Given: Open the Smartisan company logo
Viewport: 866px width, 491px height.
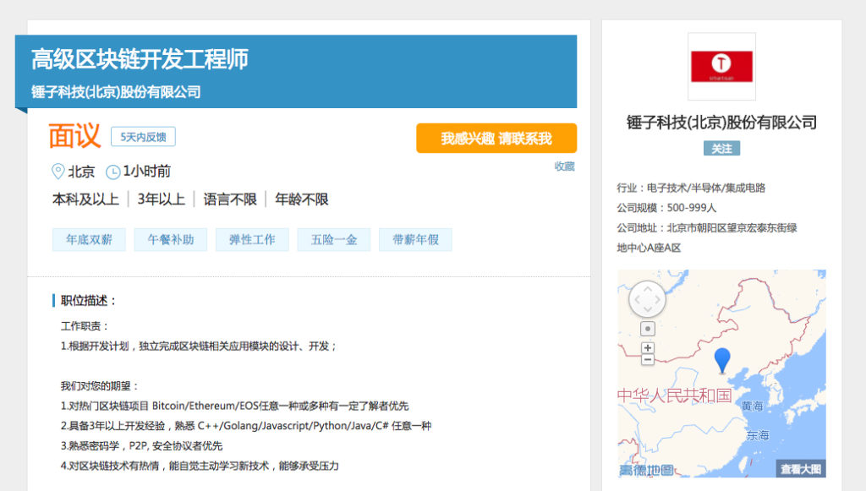Looking at the screenshot, I should 721,67.
